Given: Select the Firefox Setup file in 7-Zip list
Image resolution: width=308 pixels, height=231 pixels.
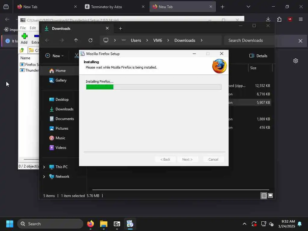Looking at the screenshot, I should pos(29,64).
